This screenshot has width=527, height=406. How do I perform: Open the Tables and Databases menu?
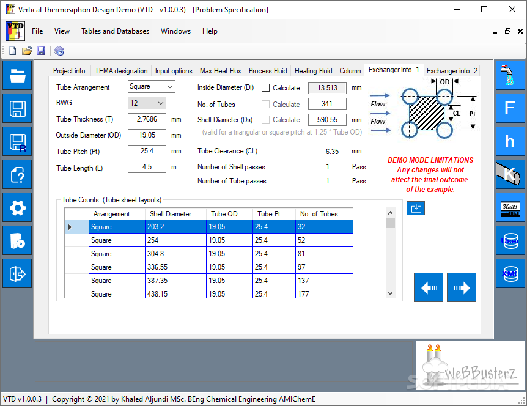coord(116,31)
